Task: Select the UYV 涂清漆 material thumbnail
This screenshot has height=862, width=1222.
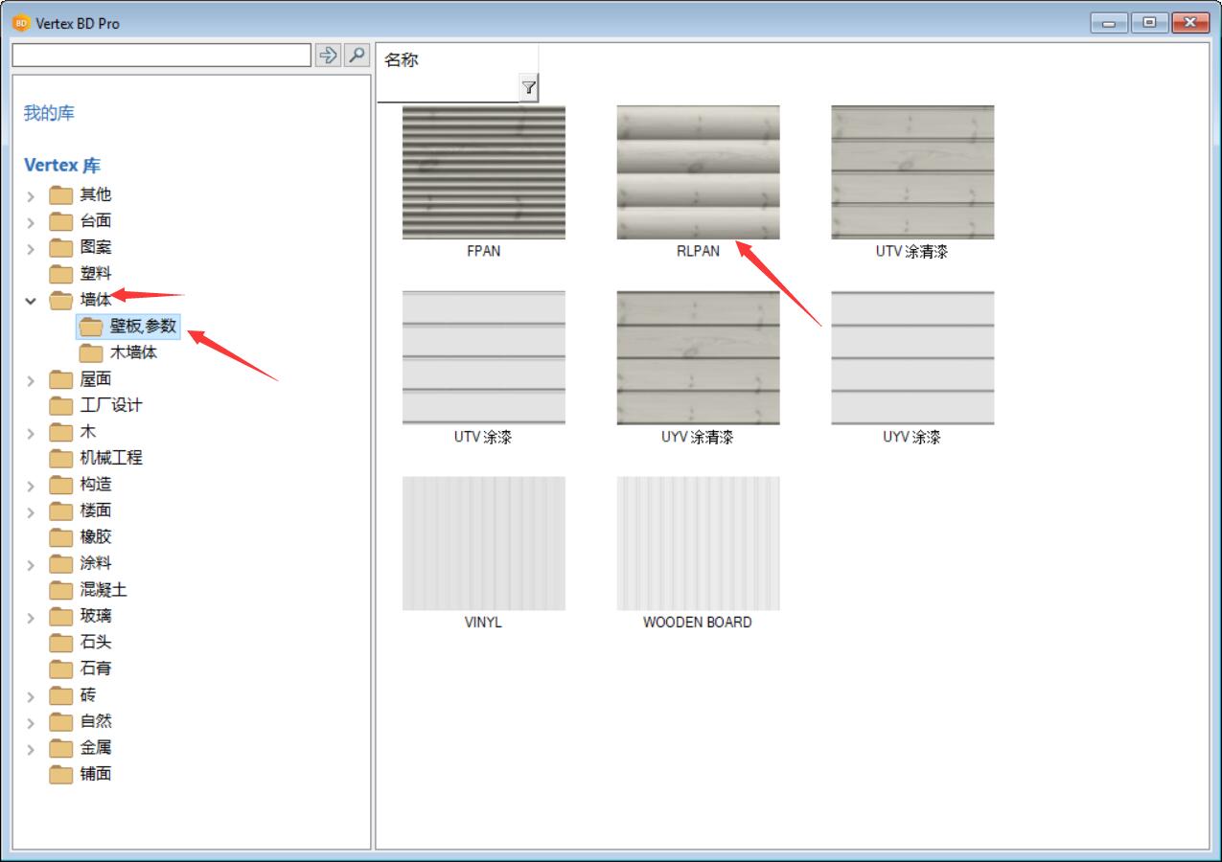Action: (698, 358)
